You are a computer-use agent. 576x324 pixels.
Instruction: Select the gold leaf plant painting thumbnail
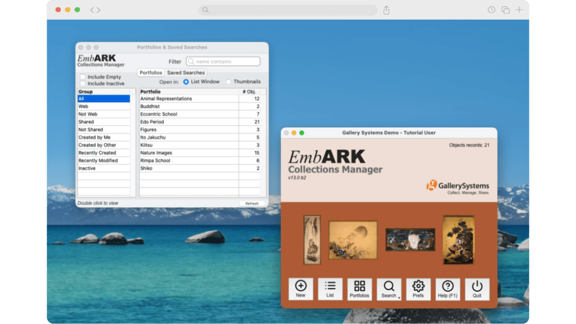point(458,240)
